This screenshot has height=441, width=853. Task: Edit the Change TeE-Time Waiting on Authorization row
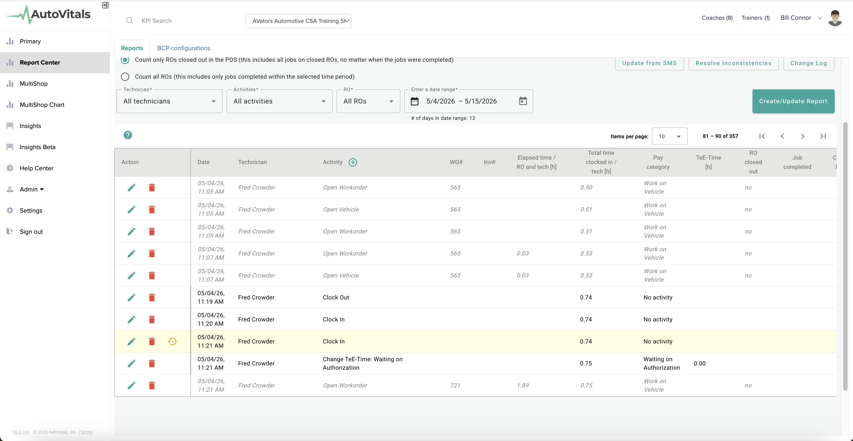[x=132, y=363]
